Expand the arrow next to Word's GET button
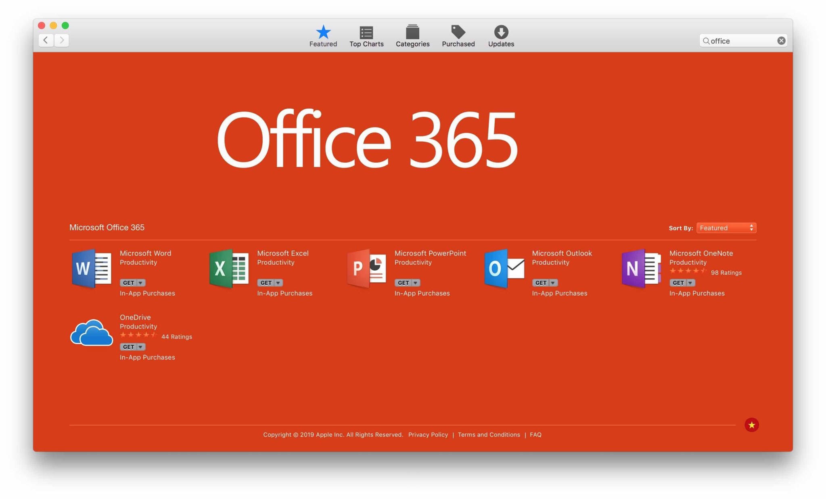Image resolution: width=826 pixels, height=499 pixels. coord(140,283)
